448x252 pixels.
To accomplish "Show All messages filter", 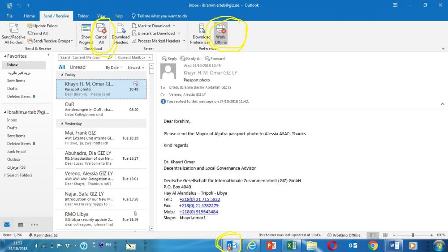I will [62, 67].
